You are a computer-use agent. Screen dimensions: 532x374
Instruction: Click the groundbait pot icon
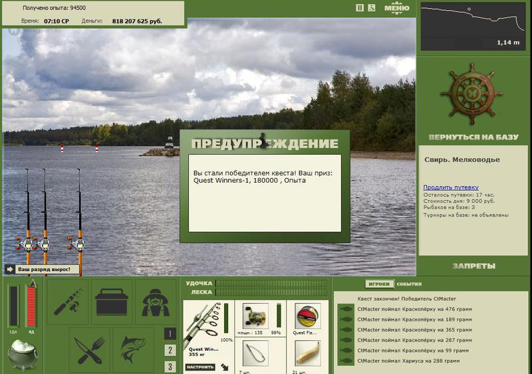coord(23,355)
